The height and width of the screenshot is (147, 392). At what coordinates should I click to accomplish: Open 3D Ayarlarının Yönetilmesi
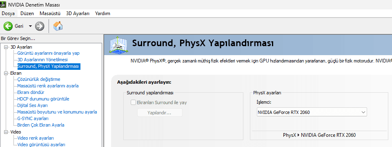(42, 60)
